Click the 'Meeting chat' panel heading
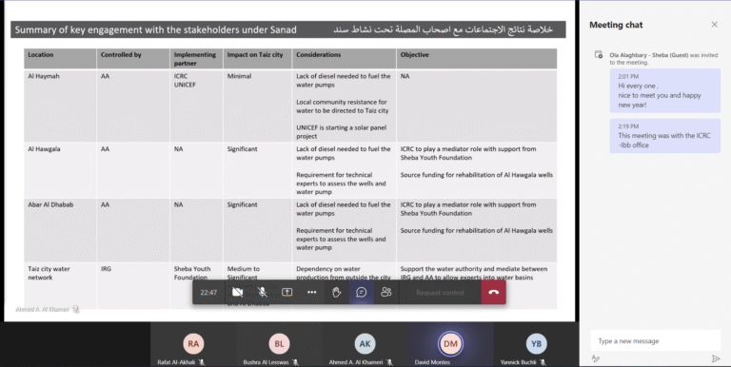731x367 pixels. click(616, 25)
